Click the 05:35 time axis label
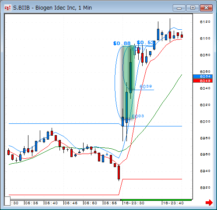Image resolution: width=217 pixels, height=210 pixels. tap(31, 203)
